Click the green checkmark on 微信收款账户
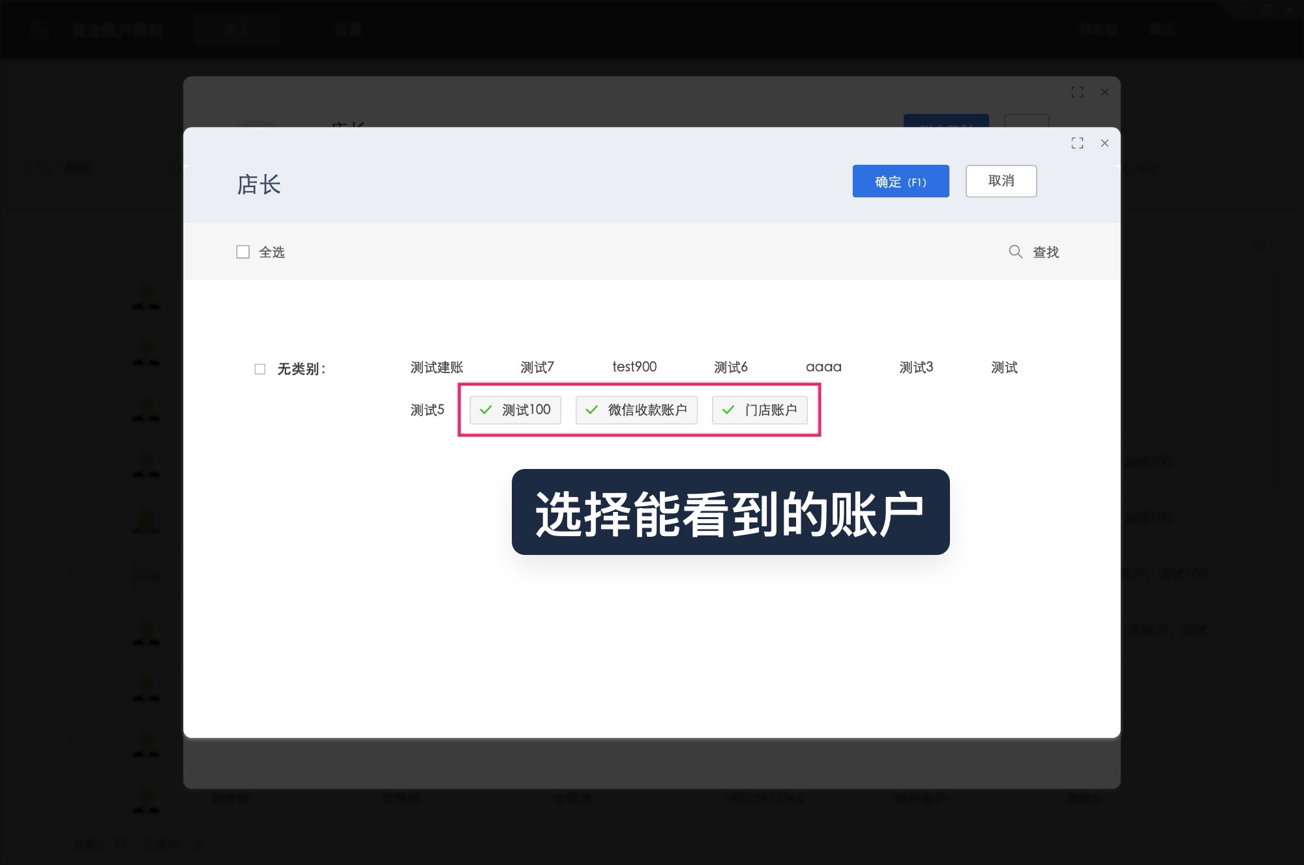 click(x=591, y=410)
